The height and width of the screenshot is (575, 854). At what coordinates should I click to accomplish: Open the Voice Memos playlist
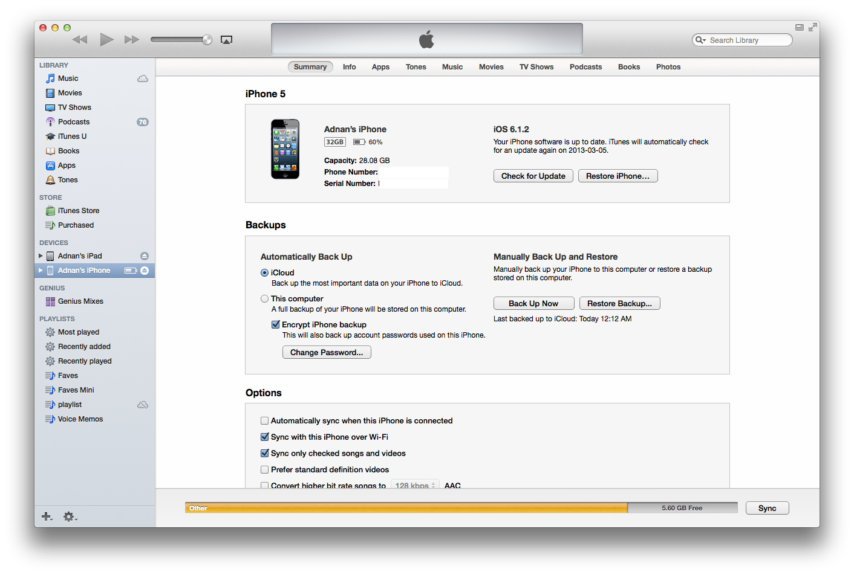point(80,419)
